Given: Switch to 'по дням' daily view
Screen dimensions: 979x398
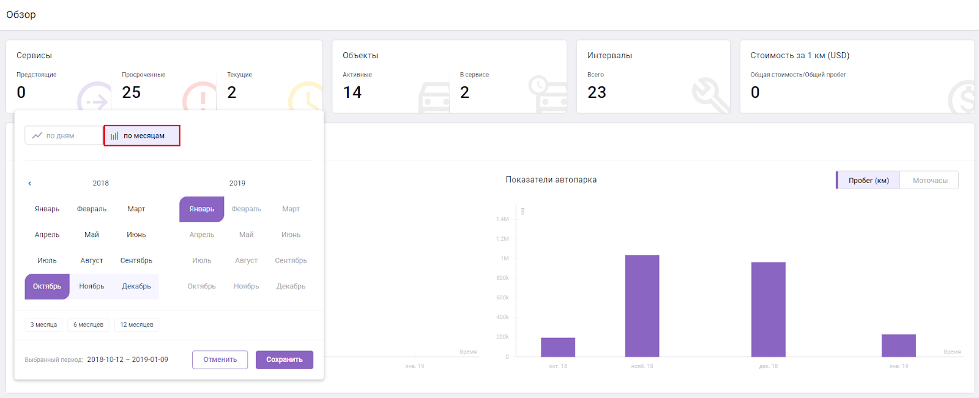Looking at the screenshot, I should 64,135.
